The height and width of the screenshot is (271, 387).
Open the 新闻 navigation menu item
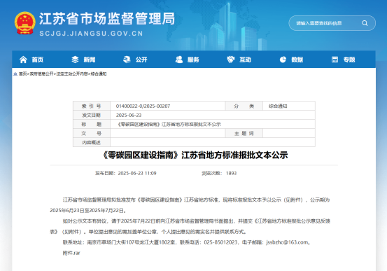(x=90, y=60)
